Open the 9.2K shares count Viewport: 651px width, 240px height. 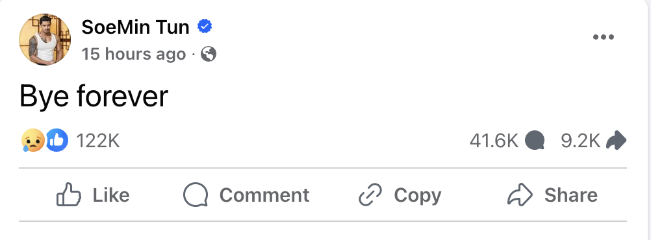580,141
